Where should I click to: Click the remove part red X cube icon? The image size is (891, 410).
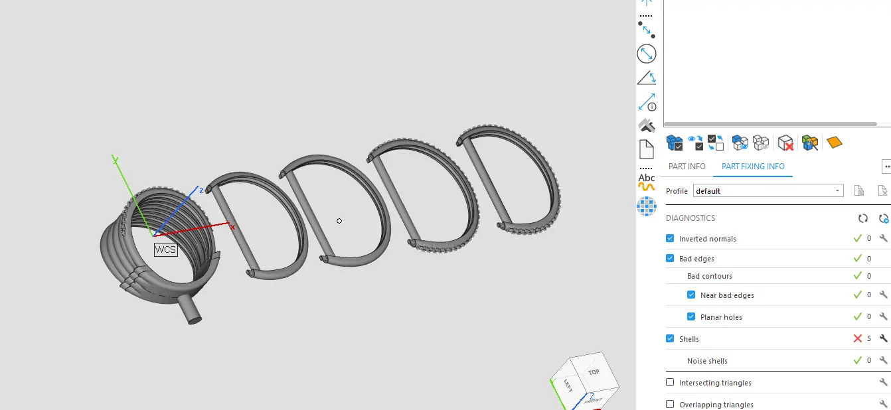(x=786, y=143)
